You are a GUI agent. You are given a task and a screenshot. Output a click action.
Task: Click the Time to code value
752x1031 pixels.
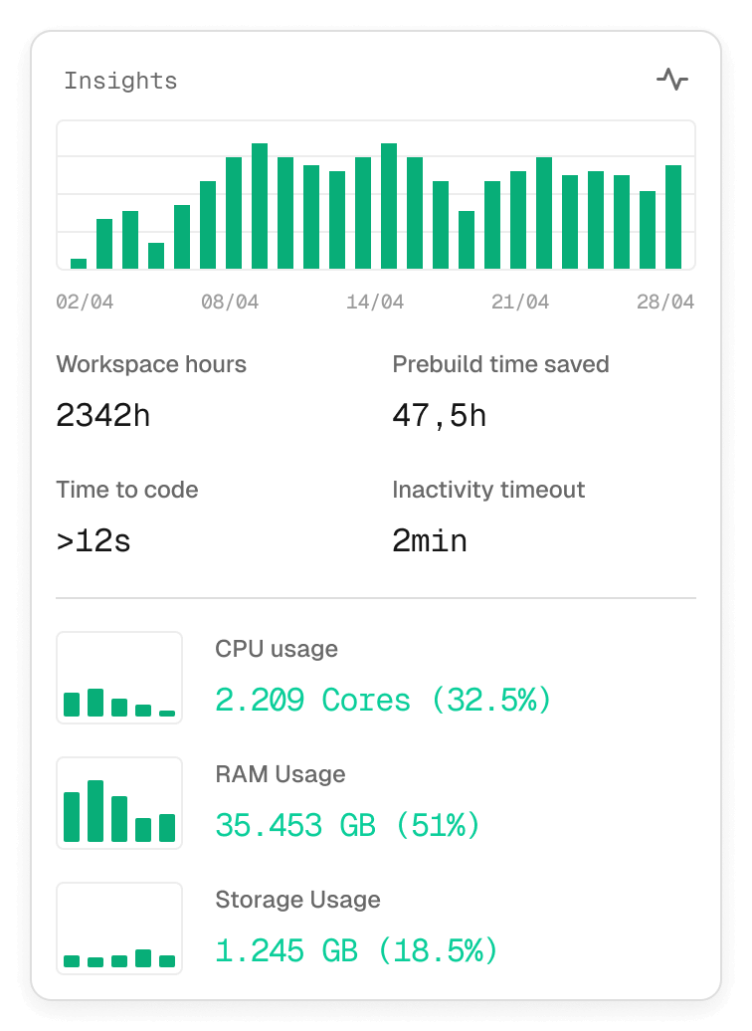94,541
